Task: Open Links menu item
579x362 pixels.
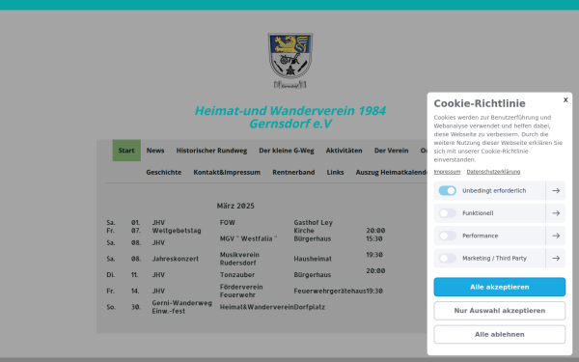Action: pos(335,172)
